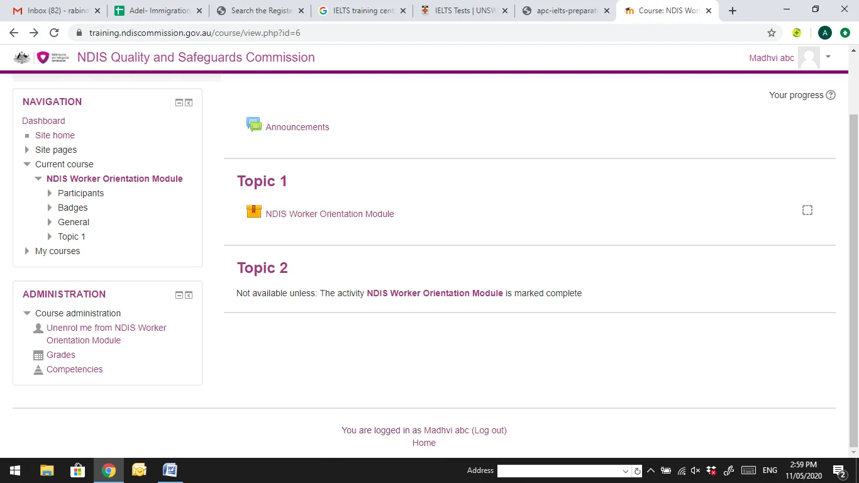
Task: Open File Explorer from the taskbar
Action: click(47, 470)
